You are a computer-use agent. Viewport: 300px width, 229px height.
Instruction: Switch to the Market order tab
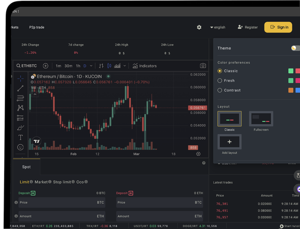[41, 182]
